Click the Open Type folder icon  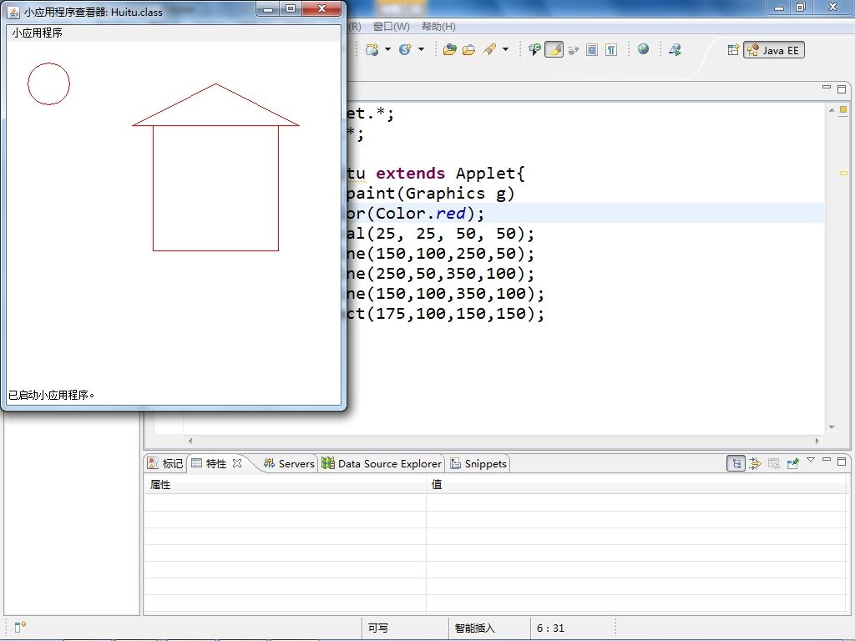(x=450, y=50)
